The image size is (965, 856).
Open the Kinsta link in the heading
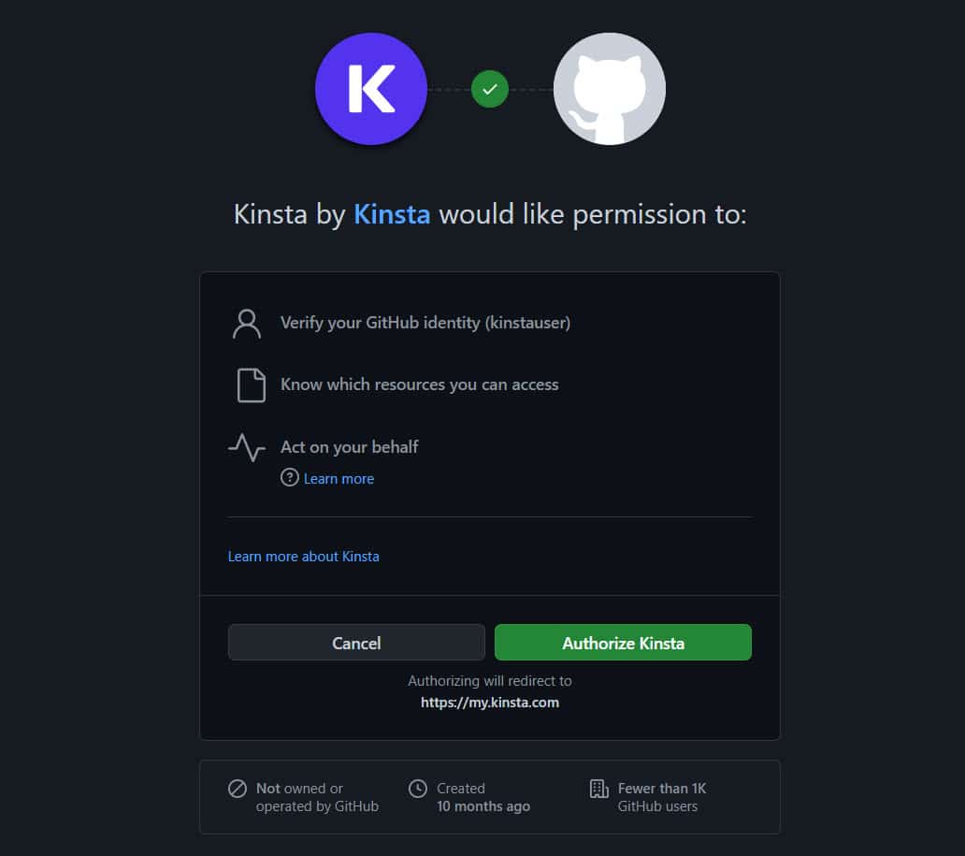point(392,214)
